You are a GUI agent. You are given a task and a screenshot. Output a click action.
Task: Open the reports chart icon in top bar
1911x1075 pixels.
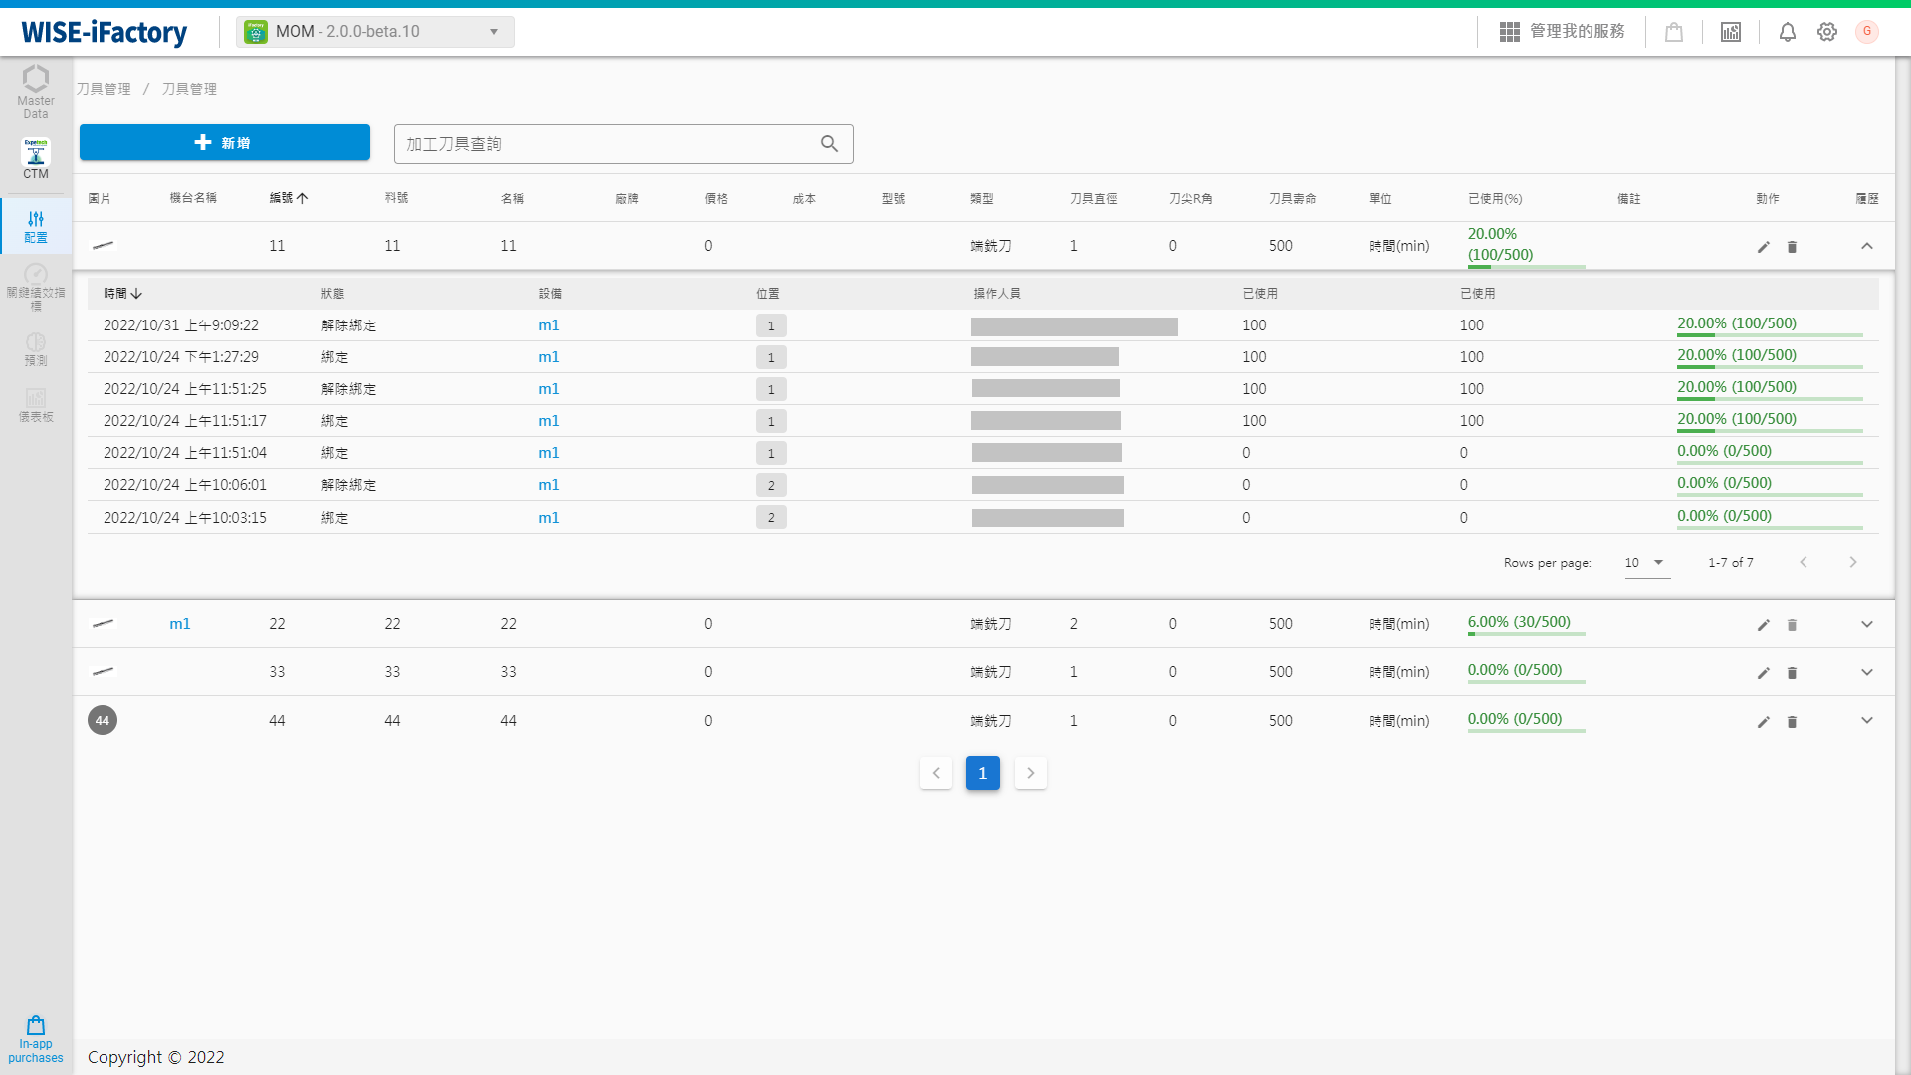click(1730, 32)
